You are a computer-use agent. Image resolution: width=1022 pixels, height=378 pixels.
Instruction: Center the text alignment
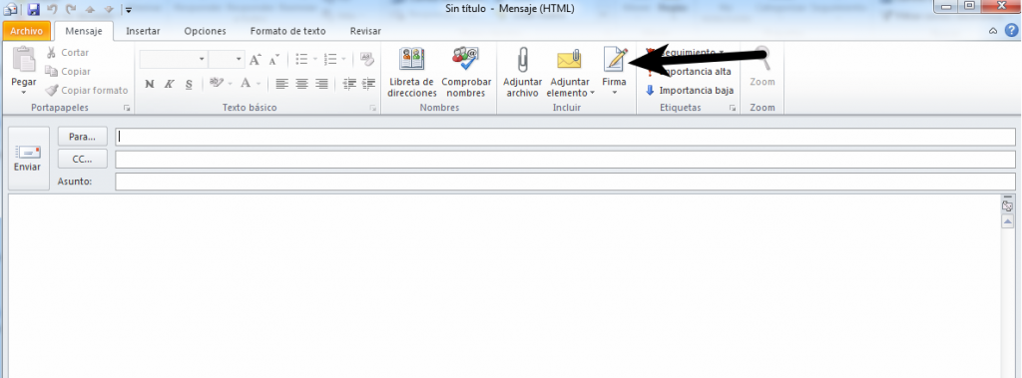pyautogui.click(x=301, y=84)
